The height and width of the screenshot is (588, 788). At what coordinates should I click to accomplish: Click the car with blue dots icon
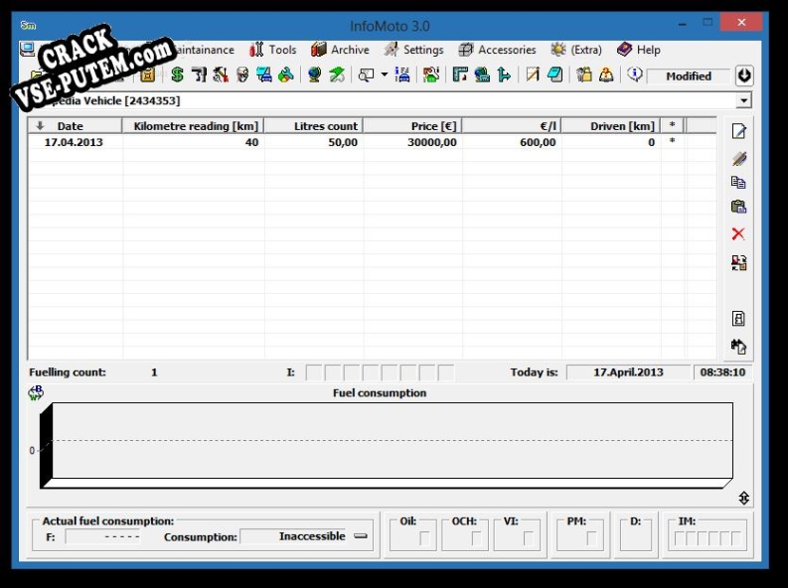point(402,75)
